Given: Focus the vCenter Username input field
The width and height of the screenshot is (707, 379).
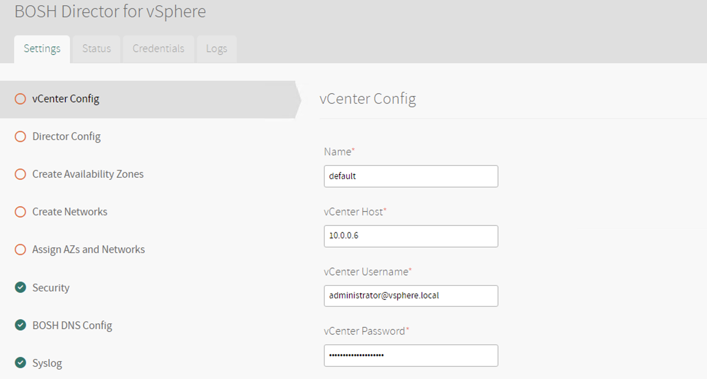Looking at the screenshot, I should click(411, 296).
